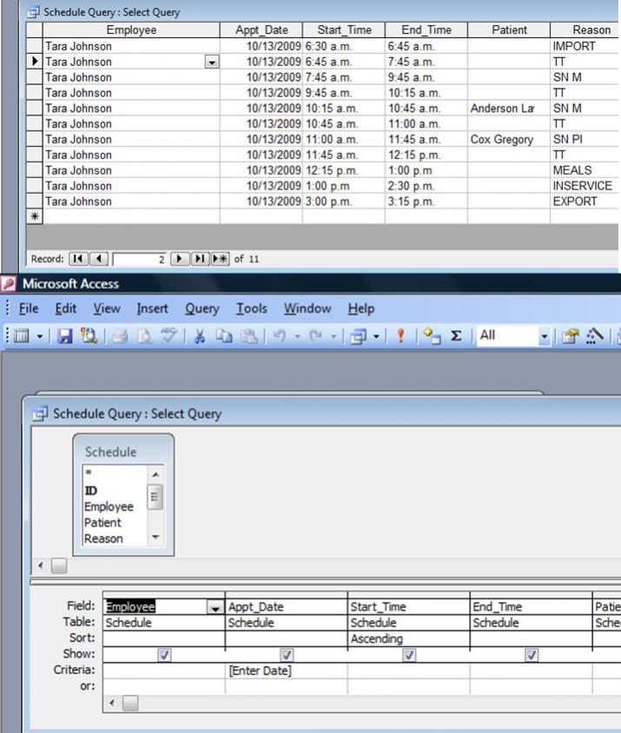Click the Undo arrow icon
Image resolution: width=621 pixels, height=733 pixels.
[280, 336]
